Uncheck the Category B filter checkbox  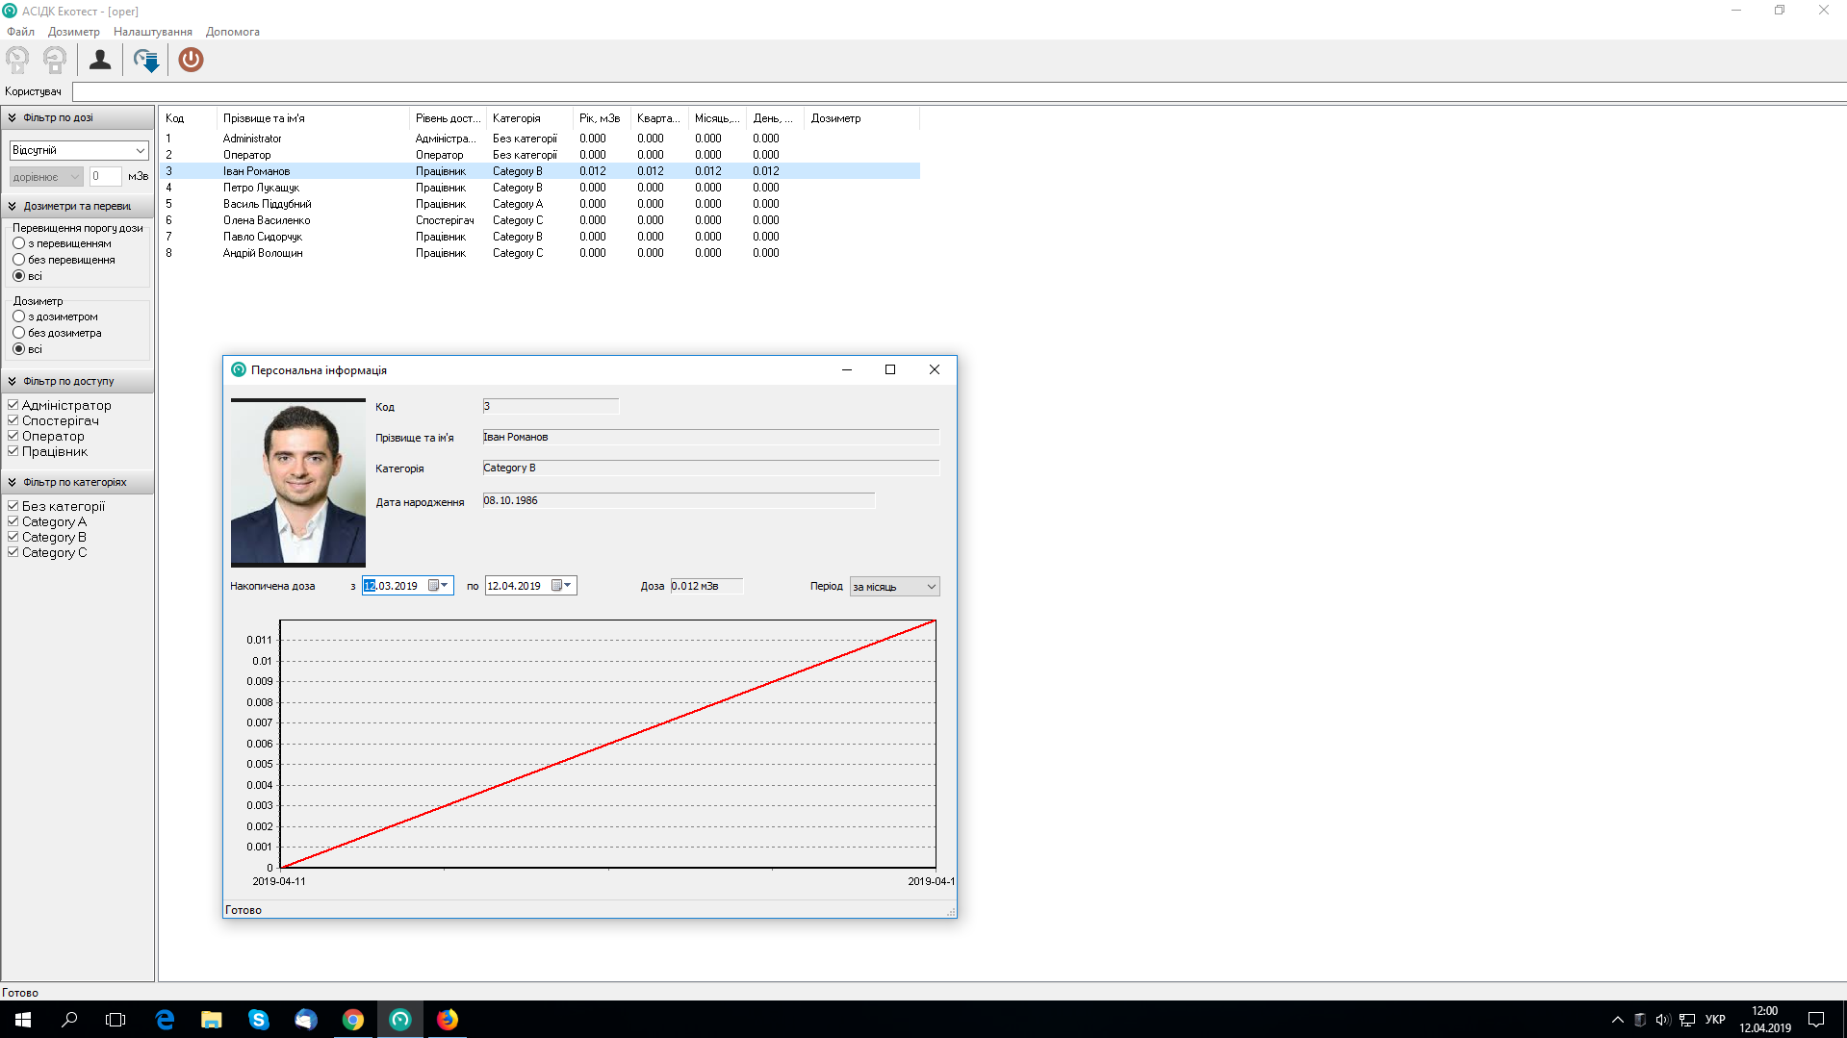pos(13,537)
